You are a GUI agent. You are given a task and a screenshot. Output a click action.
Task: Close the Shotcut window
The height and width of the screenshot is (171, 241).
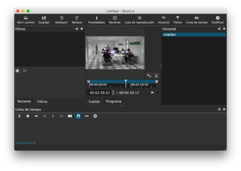(18, 11)
